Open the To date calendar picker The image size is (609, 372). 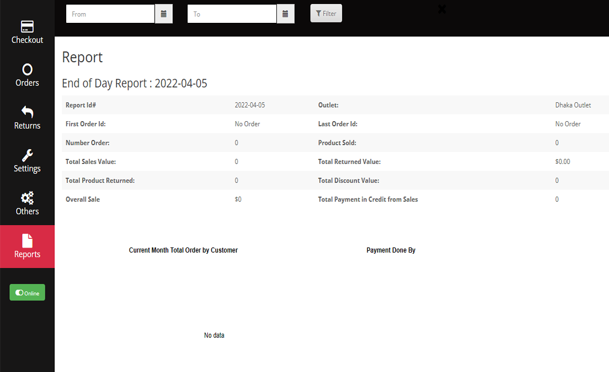[285, 14]
